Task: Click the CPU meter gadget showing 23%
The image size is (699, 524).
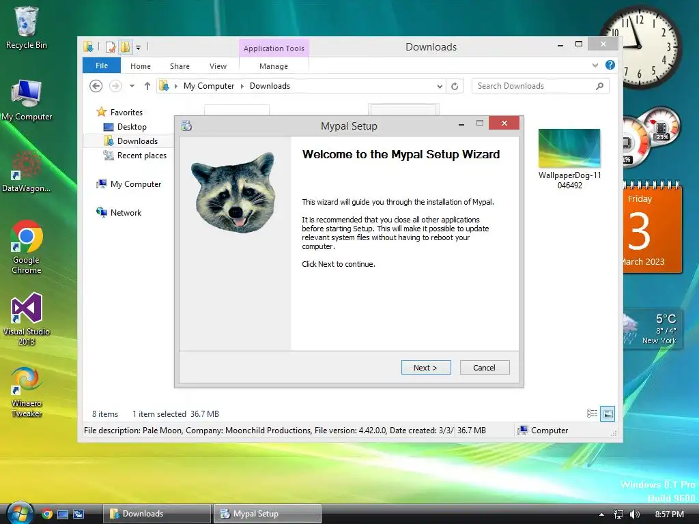Action: point(661,126)
